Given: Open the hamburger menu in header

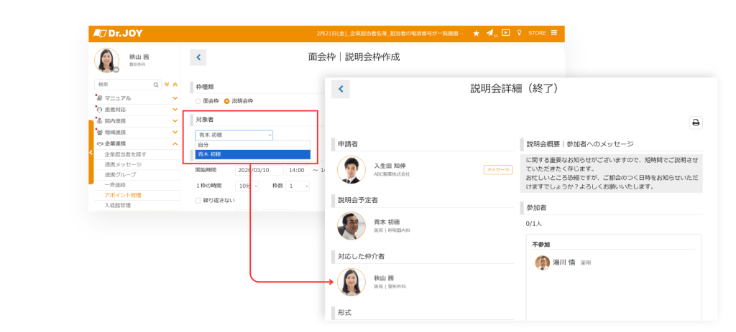Looking at the screenshot, I should (x=554, y=33).
